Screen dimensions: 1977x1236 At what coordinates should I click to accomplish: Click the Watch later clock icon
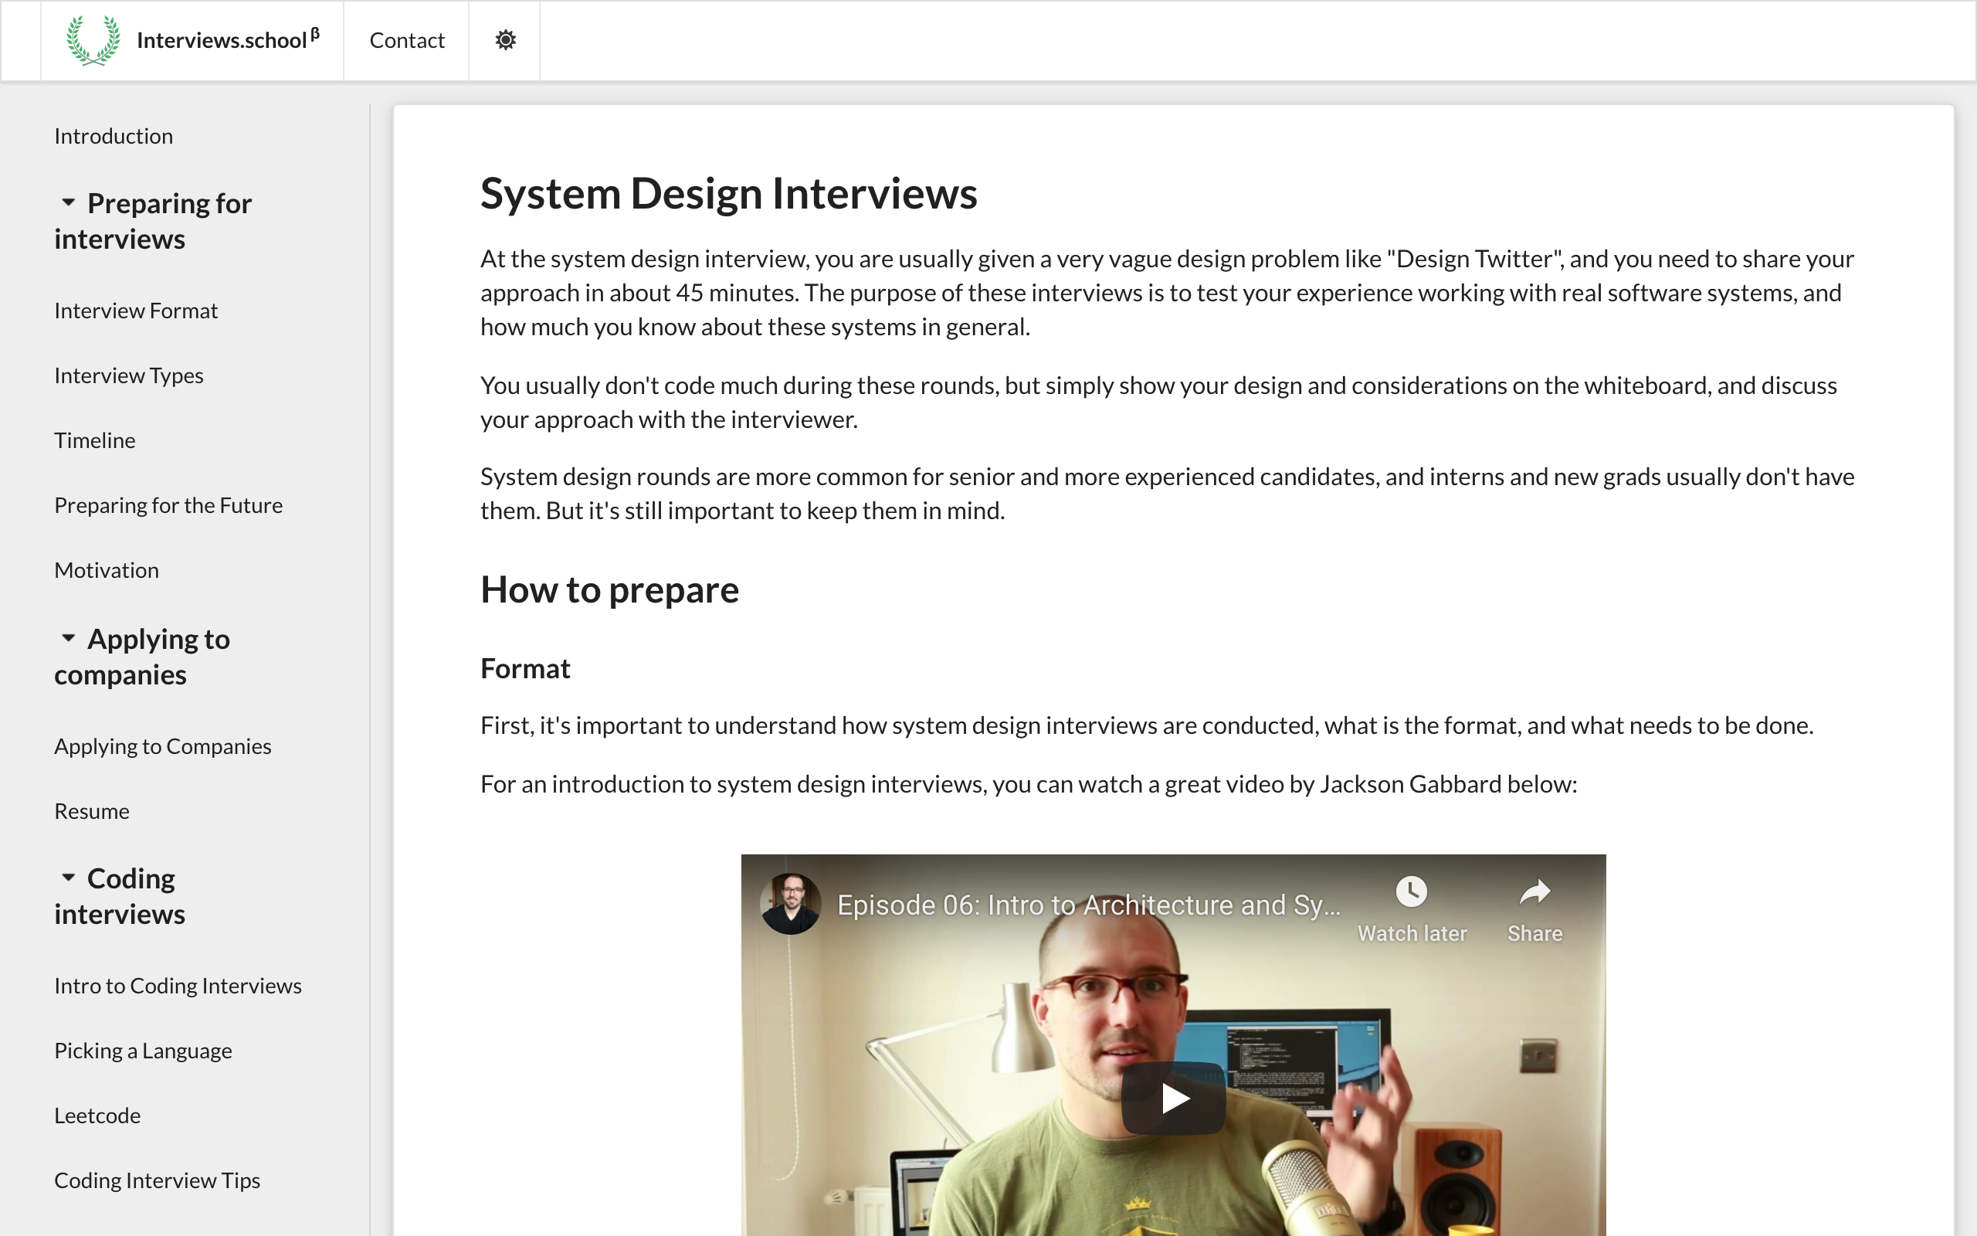[1411, 891]
